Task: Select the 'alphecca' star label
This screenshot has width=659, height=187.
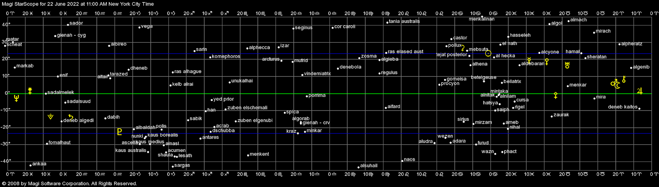Action: (x=259, y=48)
